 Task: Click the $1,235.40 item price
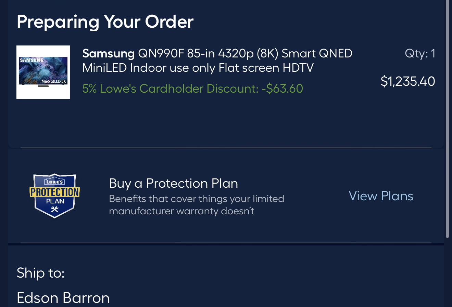click(x=408, y=81)
